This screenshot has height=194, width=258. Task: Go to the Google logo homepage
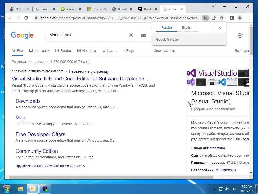tap(22, 35)
